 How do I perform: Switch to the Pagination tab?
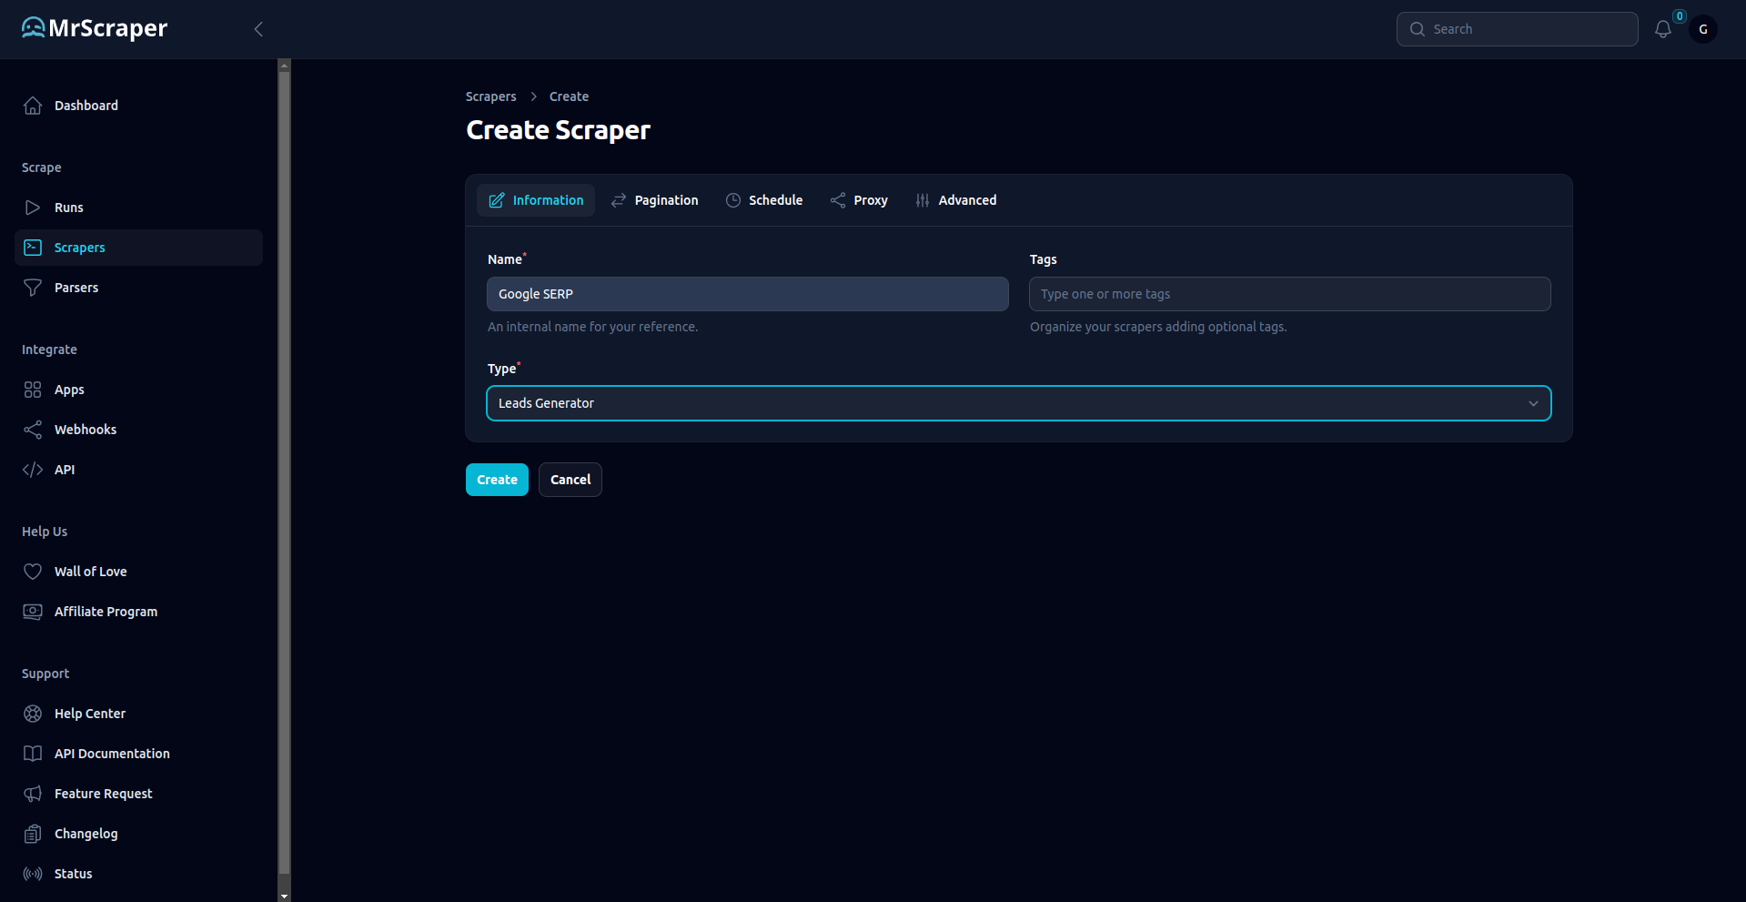(x=655, y=200)
